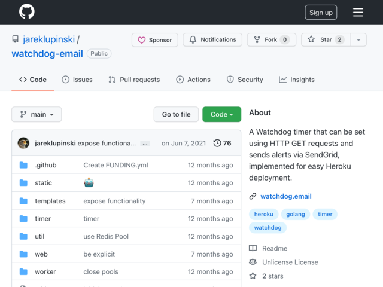
Task: Select the golang topic tag
Action: (296, 214)
